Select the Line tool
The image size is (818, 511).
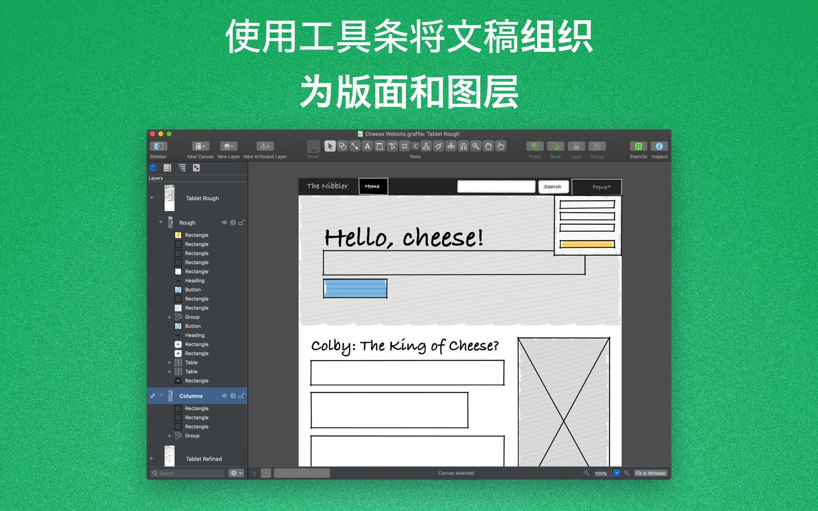(355, 146)
